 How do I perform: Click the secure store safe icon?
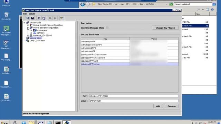pyautogui.click(x=28, y=38)
